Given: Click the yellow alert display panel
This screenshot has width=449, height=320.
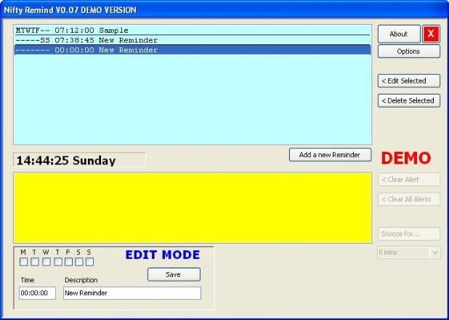Looking at the screenshot, I should [x=193, y=208].
